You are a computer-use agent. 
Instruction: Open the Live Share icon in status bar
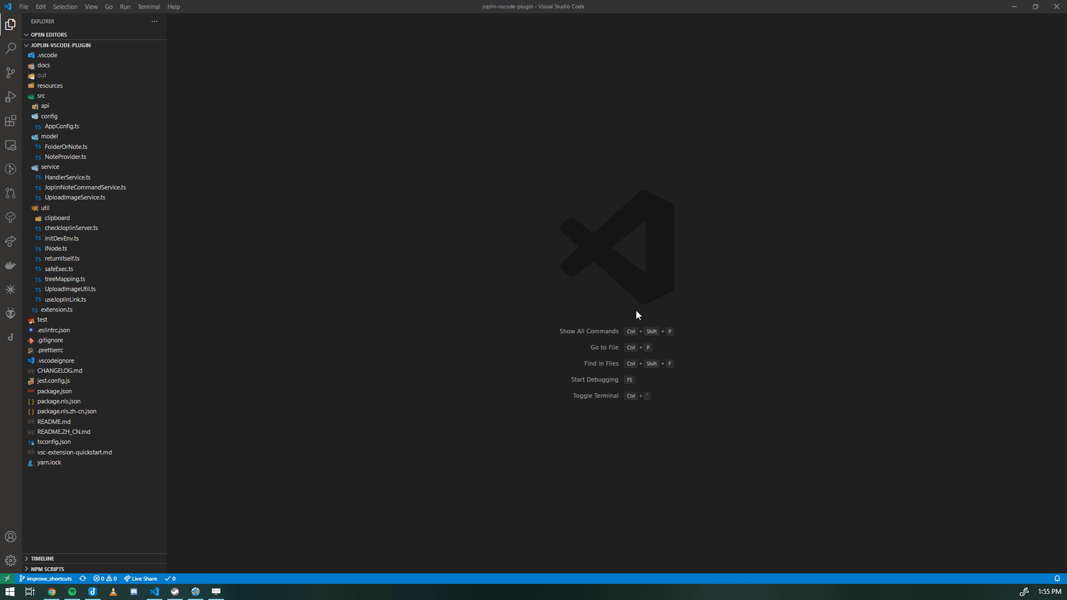[x=141, y=578]
